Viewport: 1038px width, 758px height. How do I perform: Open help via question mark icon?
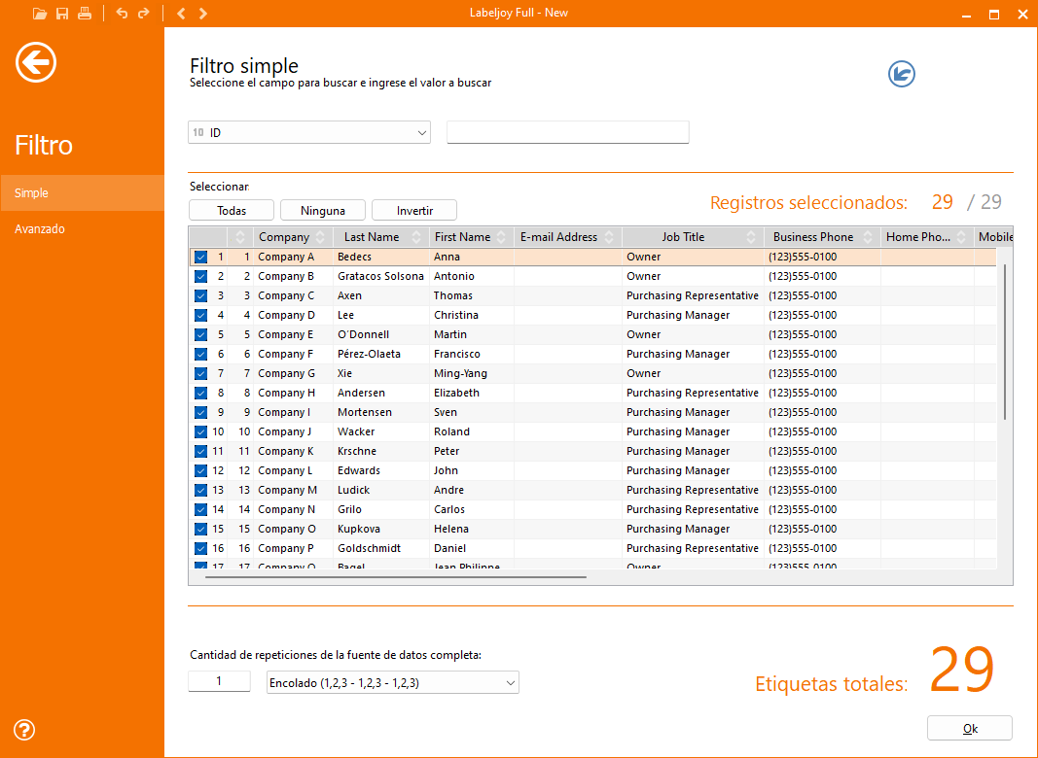click(x=25, y=730)
